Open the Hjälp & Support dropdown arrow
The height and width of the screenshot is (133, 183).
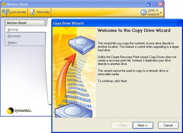point(161,12)
